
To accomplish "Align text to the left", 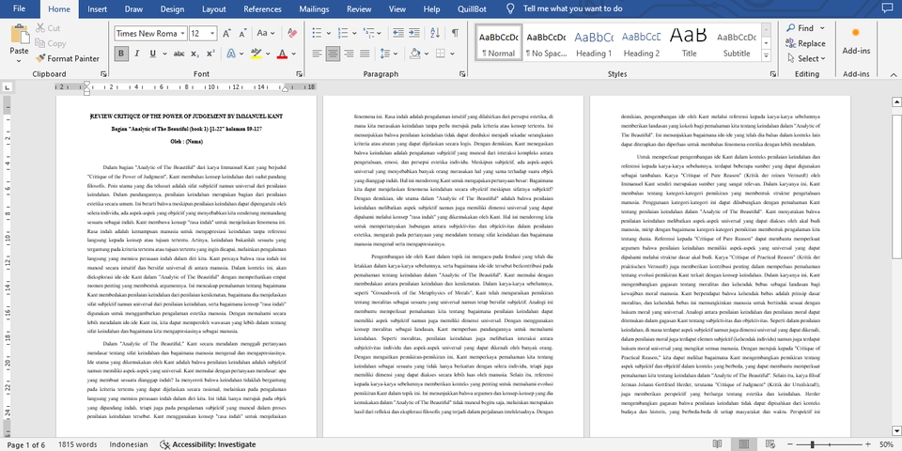I will point(317,54).
